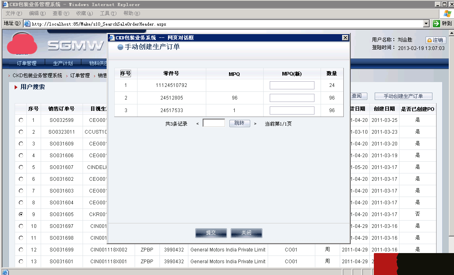Click order number SO031699 cell
The height and width of the screenshot is (275, 454).
(61, 249)
